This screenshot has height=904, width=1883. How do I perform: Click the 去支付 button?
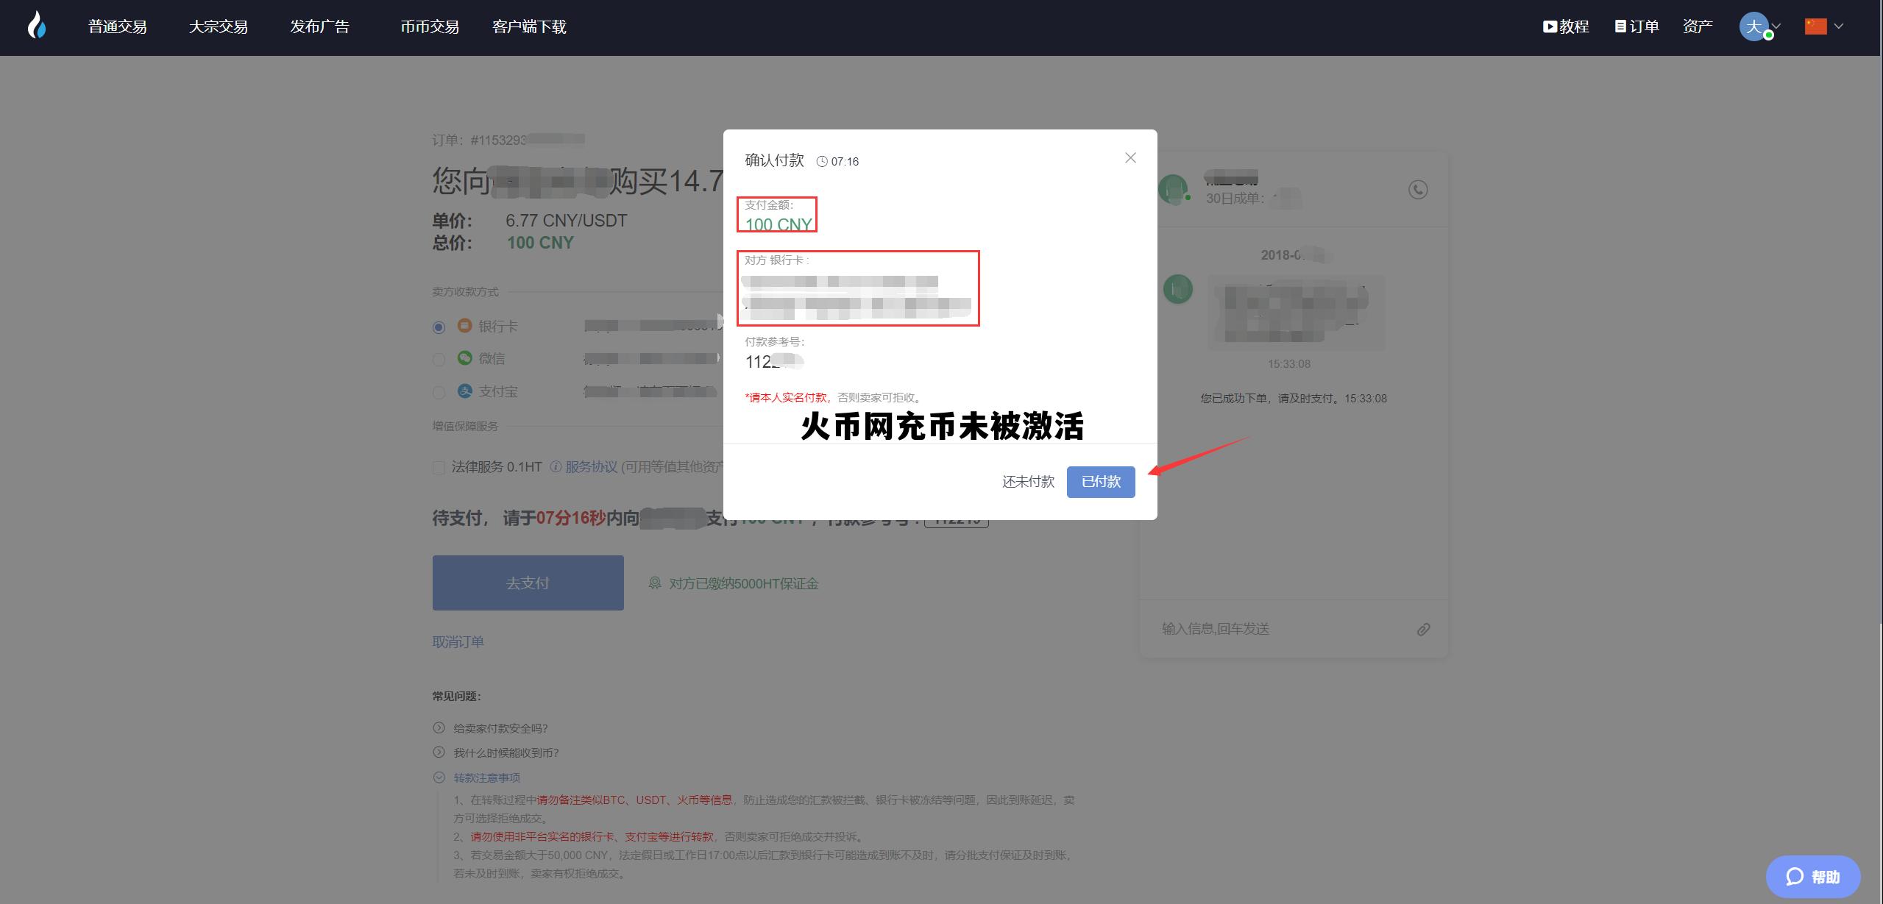(528, 583)
